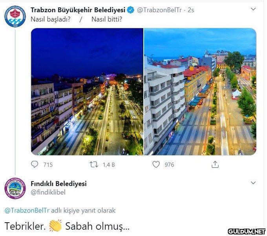267x236 pixels.
Task: Expand the Fındıklı reply options chevron
Action: (x=253, y=183)
